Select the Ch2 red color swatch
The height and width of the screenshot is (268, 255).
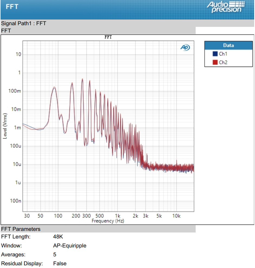point(215,62)
